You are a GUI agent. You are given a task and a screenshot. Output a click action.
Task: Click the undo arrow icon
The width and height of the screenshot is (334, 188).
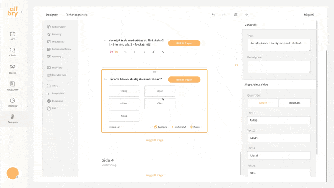(213, 15)
